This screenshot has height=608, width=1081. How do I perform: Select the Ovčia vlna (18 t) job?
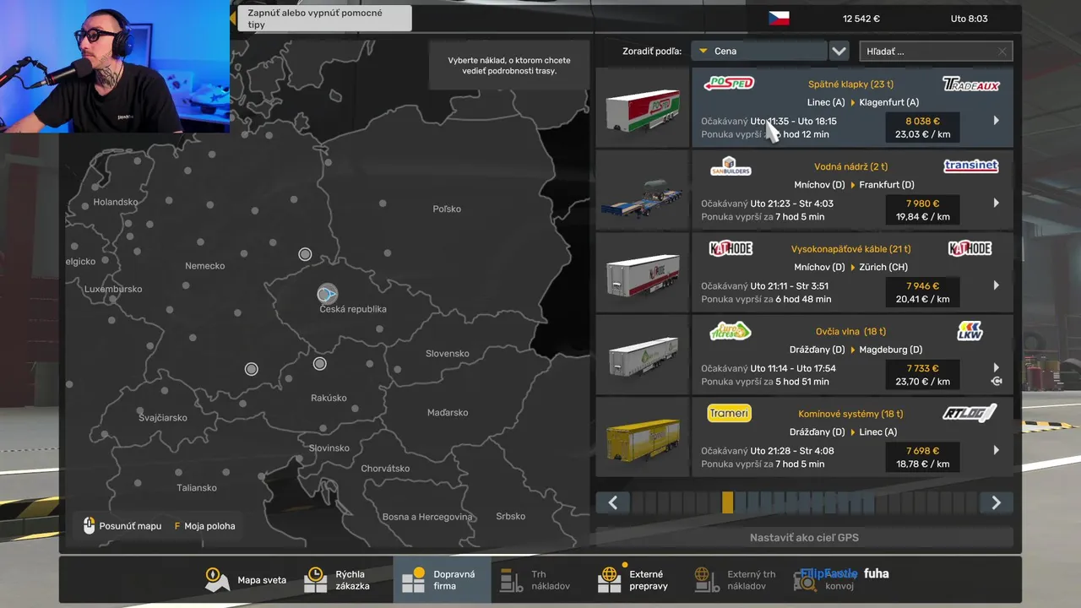852,356
